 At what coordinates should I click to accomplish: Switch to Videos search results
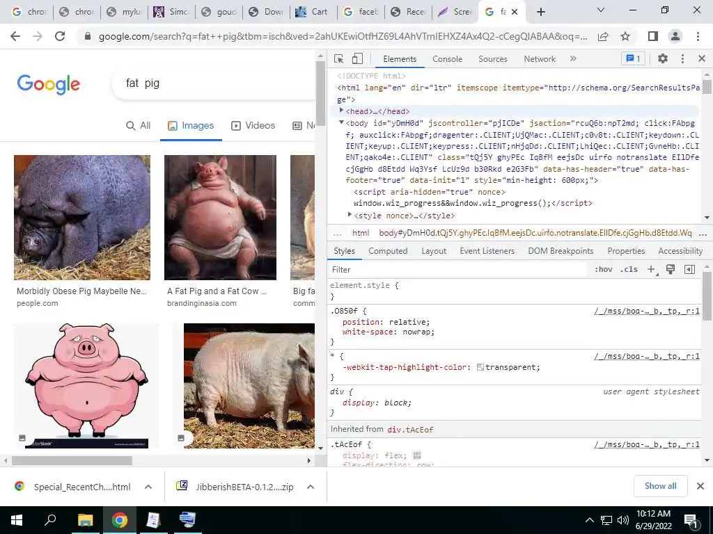point(253,126)
